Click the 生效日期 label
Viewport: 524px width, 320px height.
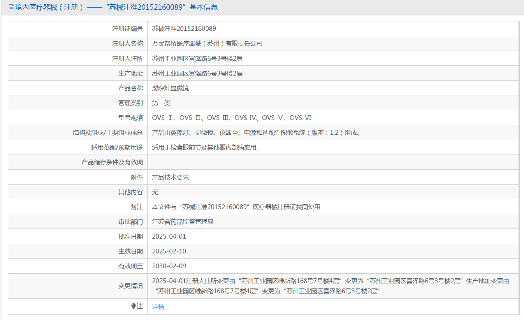click(130, 251)
